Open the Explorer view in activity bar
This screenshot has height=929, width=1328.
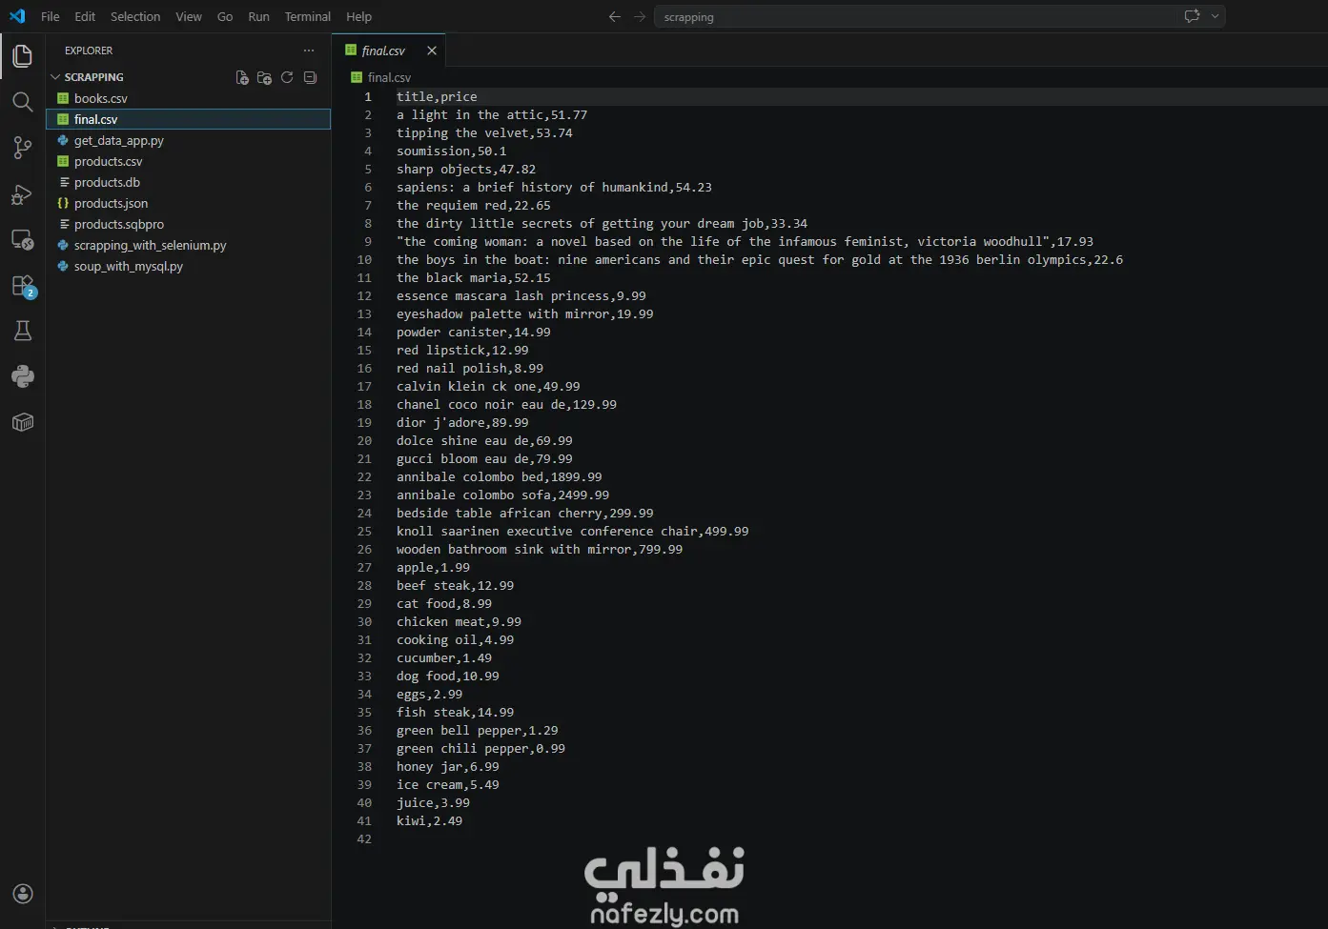tap(22, 56)
